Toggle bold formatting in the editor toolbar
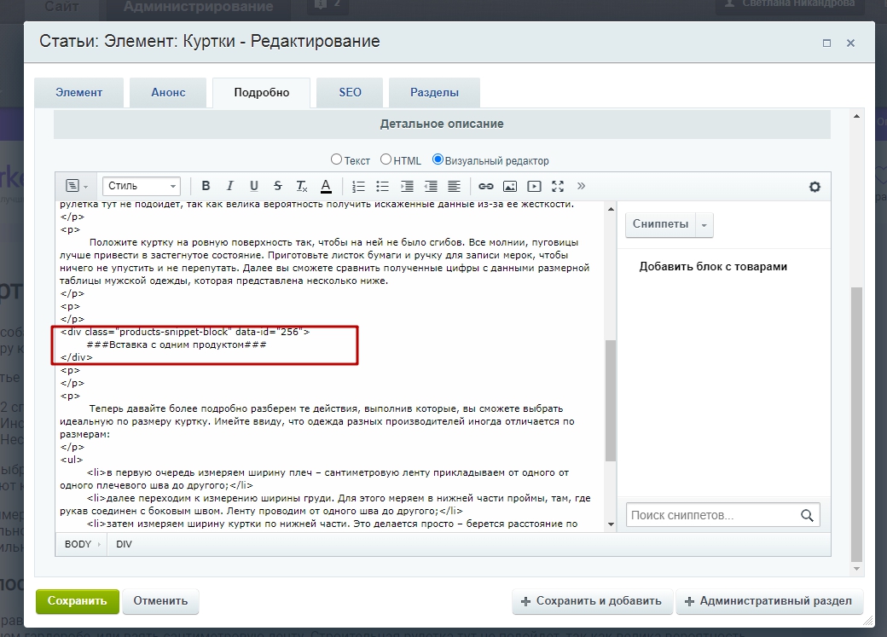This screenshot has width=887, height=637. (206, 186)
